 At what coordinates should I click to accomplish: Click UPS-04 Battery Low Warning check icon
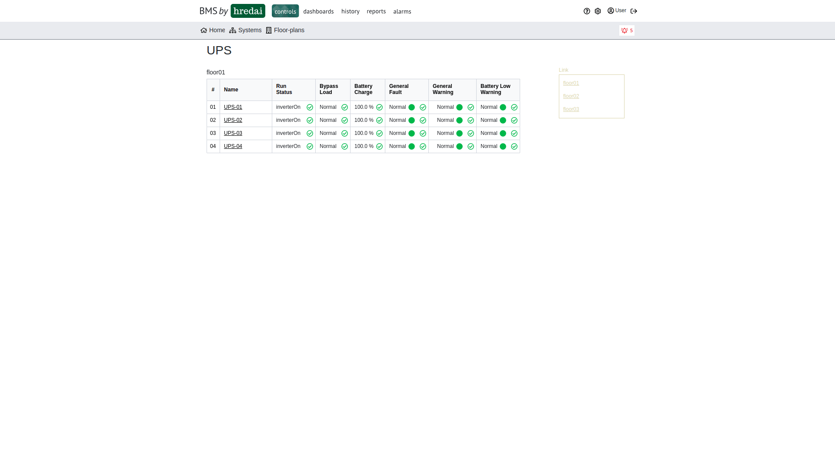coord(514,147)
